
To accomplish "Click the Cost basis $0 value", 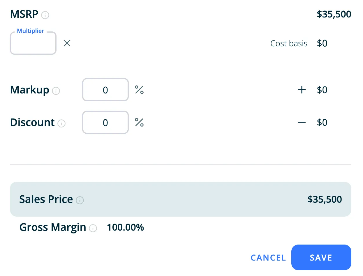I will (322, 43).
